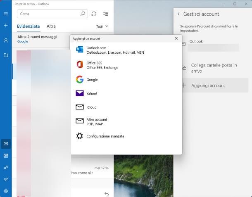
Task: Close the Aggiungi un account dialog
Action: (x=176, y=38)
